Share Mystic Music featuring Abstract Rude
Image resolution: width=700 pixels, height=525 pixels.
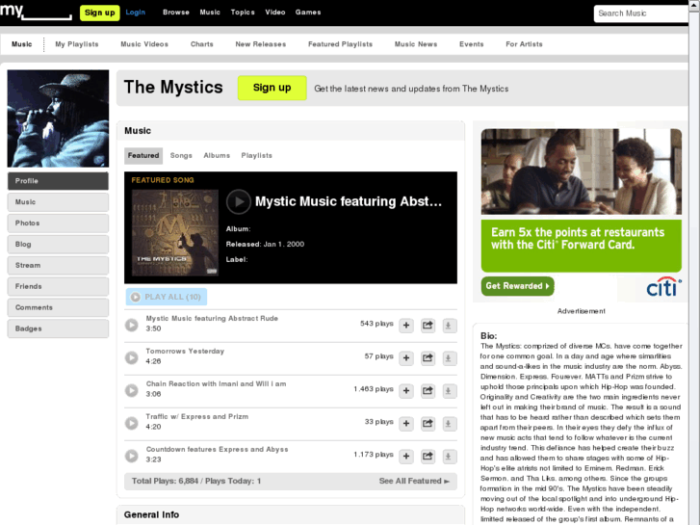click(428, 326)
